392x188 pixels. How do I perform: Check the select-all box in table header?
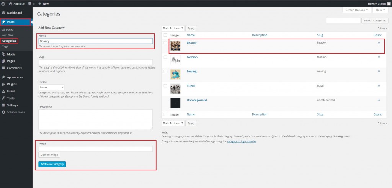pos(165,35)
